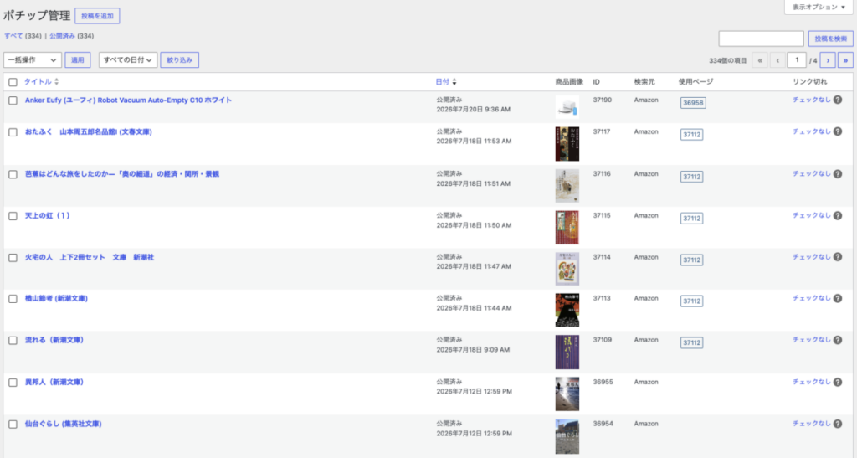Open the Anker Eufy product thumbnail
857x458 pixels.
pos(567,107)
